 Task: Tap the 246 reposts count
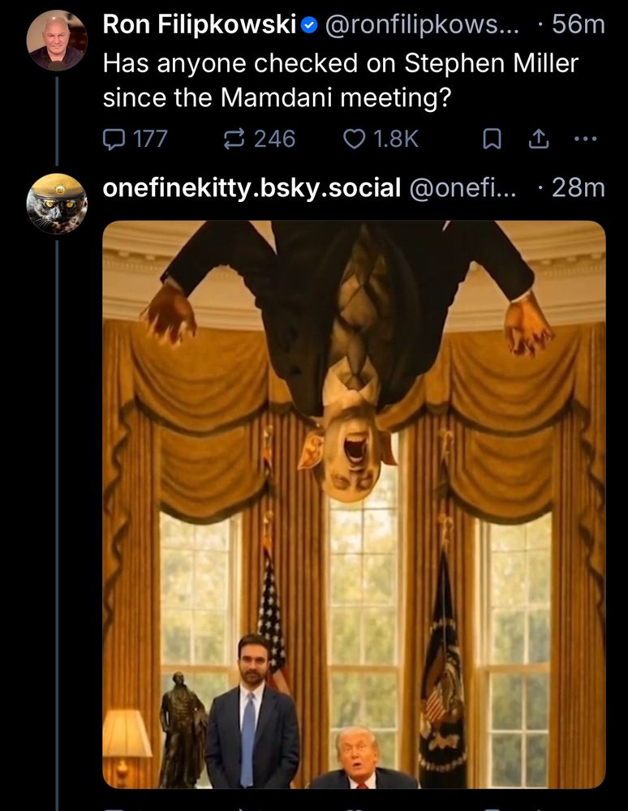coord(274,139)
